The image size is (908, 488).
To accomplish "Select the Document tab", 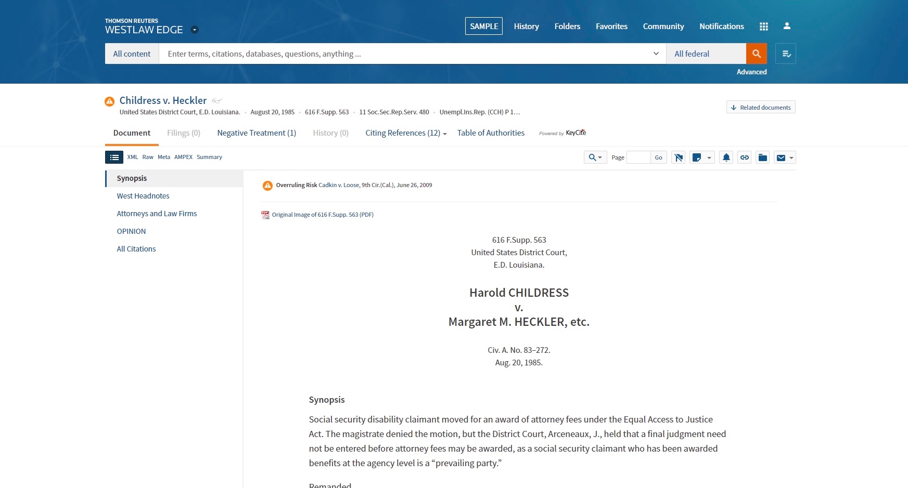I will coord(132,133).
